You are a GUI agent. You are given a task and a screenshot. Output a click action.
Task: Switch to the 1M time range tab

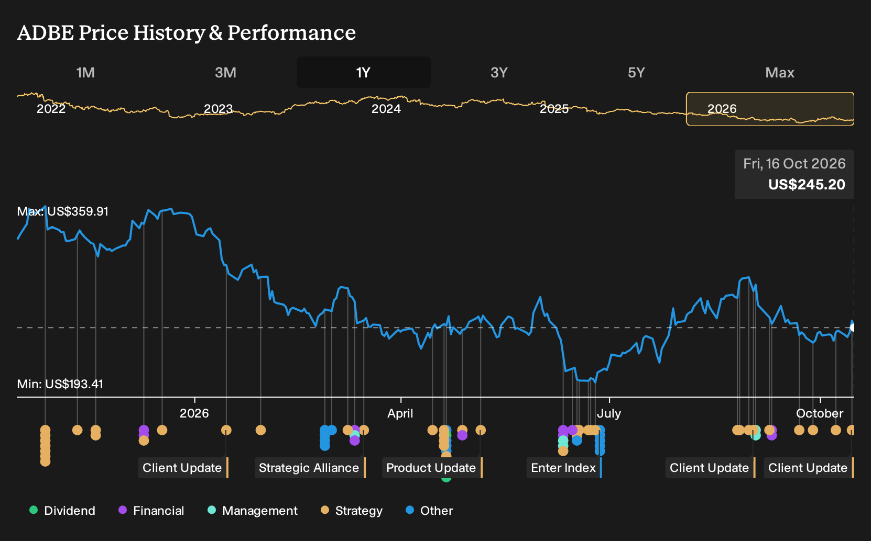click(85, 72)
